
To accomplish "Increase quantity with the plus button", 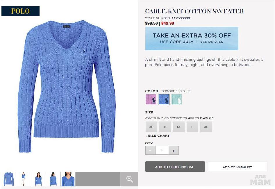I will pyautogui.click(x=174, y=150).
